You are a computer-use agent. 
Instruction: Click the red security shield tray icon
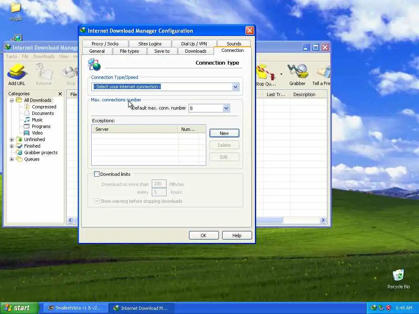pos(389,308)
